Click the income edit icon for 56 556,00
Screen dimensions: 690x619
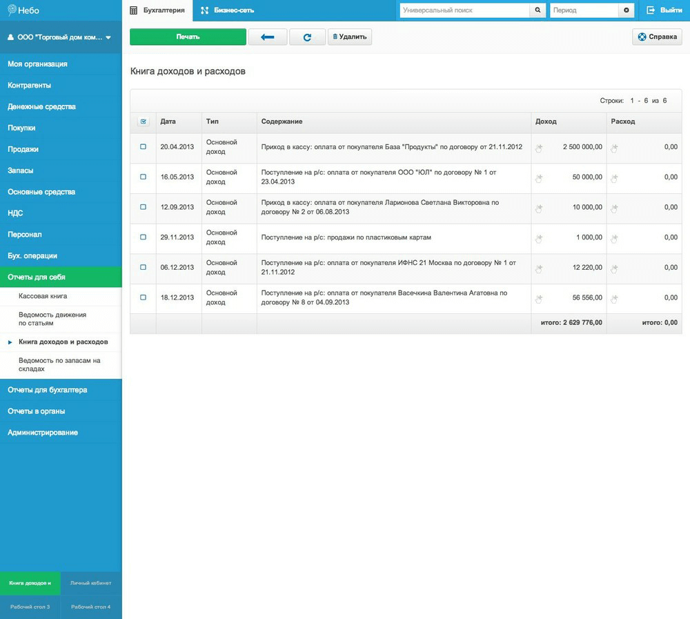[539, 298]
